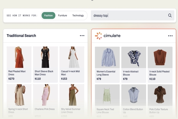Open Traditional Search three-dot menu
Viewport: 178px width, 119px height.
tap(82, 35)
